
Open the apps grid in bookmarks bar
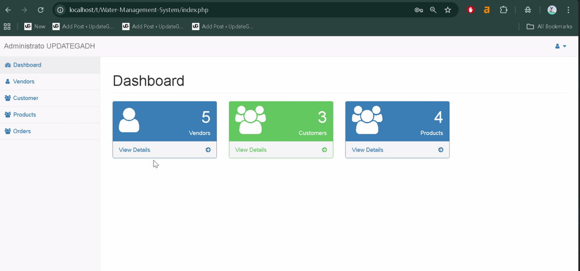[x=7, y=27]
